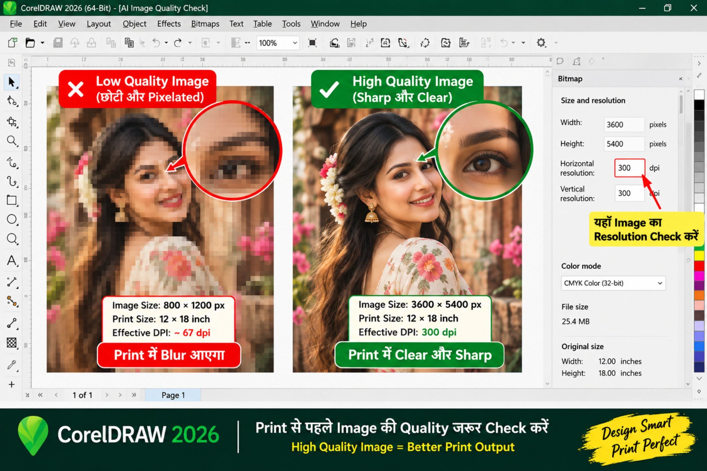The width and height of the screenshot is (707, 471).
Task: Select the Ellipse tool
Action: click(x=12, y=219)
